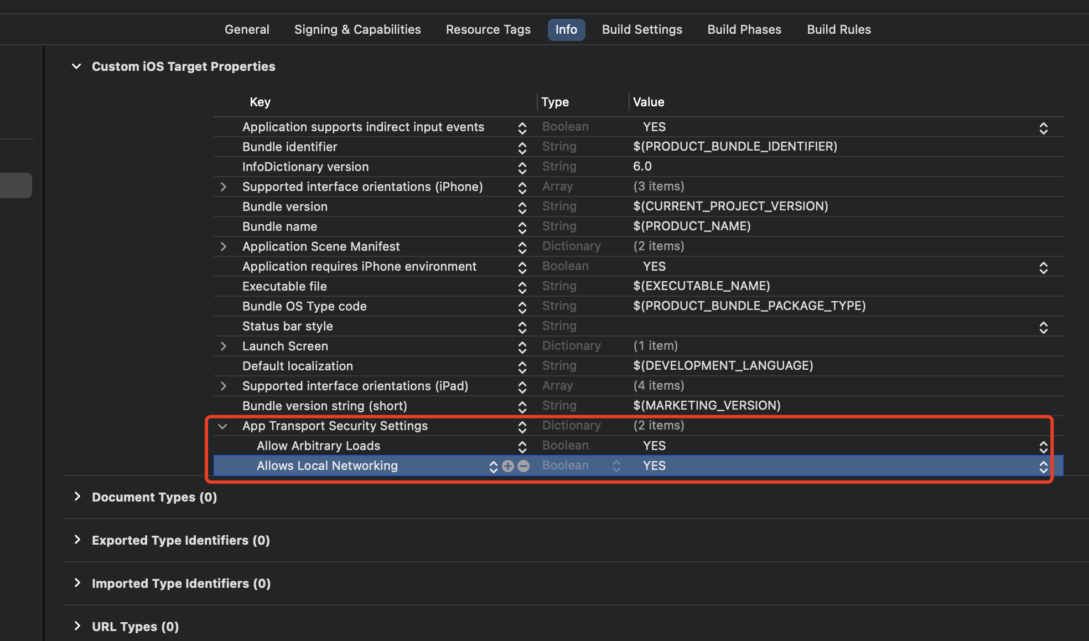
Task: Toggle value for Application supports indirect input events
Action: coord(1043,127)
